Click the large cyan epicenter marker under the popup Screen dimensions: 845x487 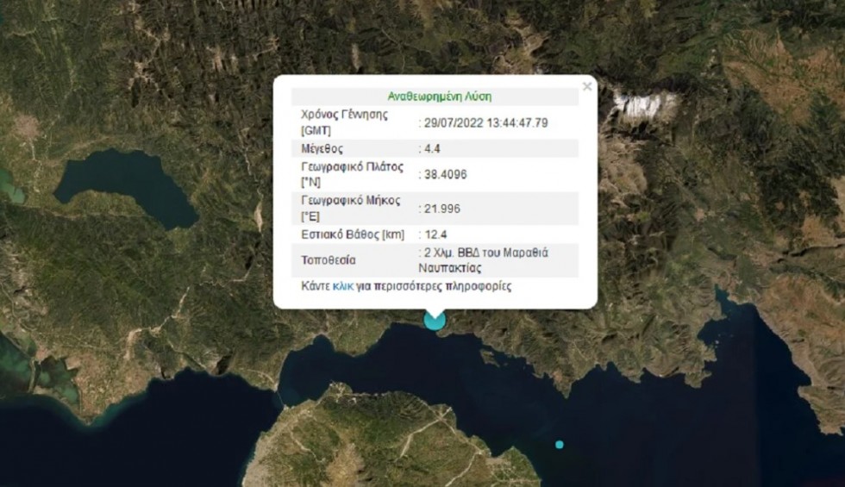coord(435,321)
